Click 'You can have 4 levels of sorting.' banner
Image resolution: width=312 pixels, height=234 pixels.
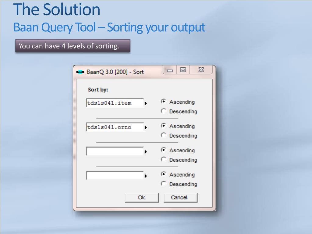pyautogui.click(x=73, y=46)
